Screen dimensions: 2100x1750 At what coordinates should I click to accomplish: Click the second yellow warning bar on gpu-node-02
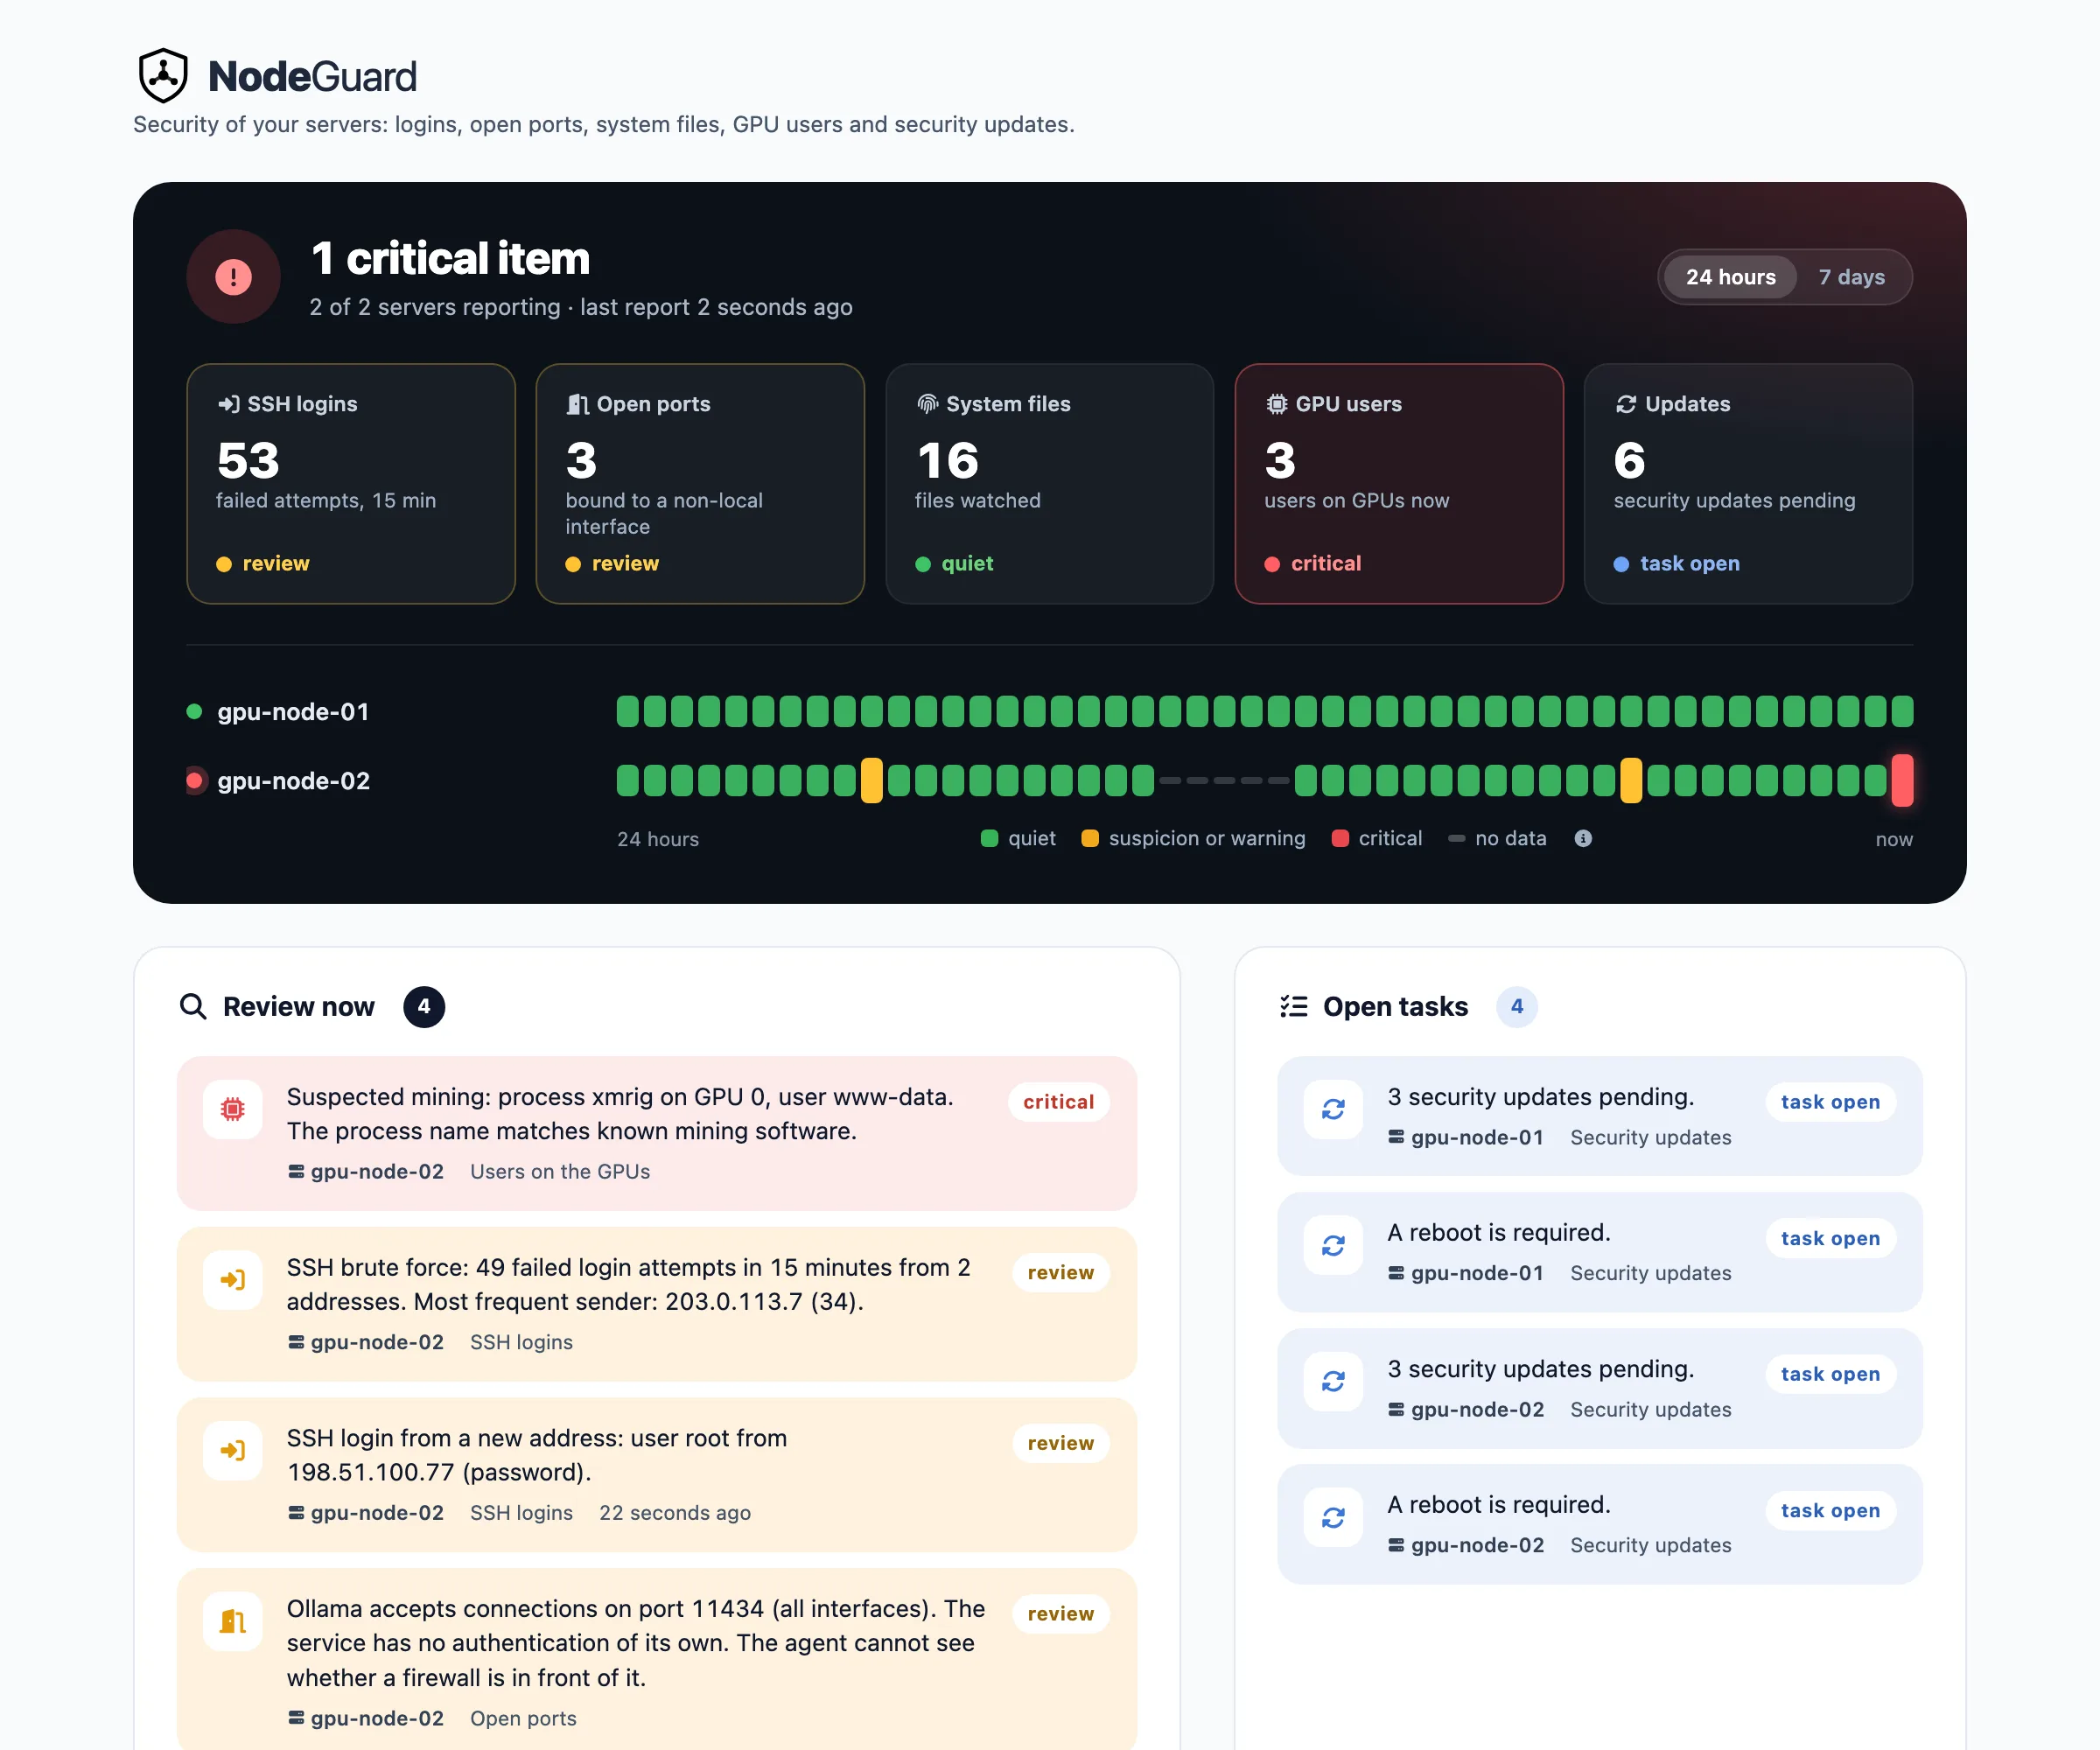(x=1631, y=781)
